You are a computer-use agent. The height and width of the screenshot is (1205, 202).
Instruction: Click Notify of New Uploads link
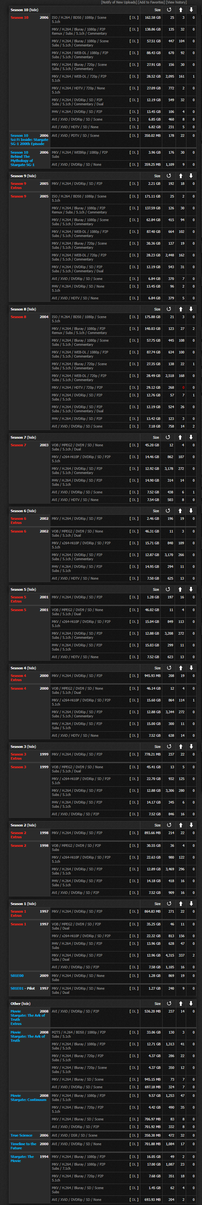119,2
